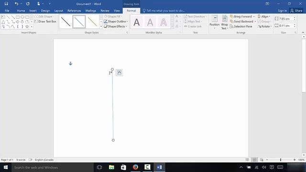Open the Selection Pane
This screenshot has height=172, width=306.
tap(241, 26)
